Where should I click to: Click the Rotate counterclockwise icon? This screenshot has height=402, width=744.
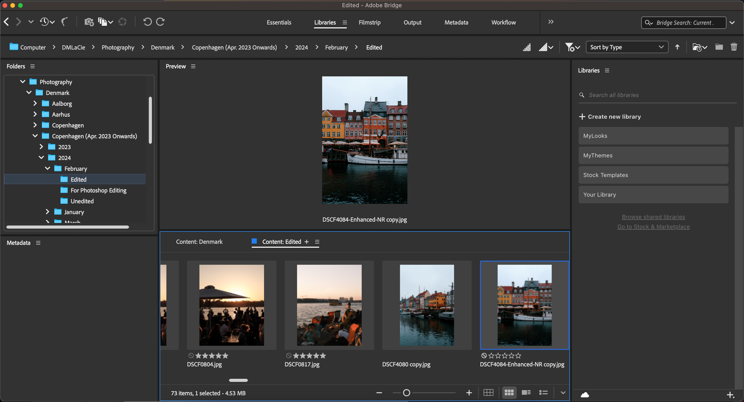[x=147, y=22]
